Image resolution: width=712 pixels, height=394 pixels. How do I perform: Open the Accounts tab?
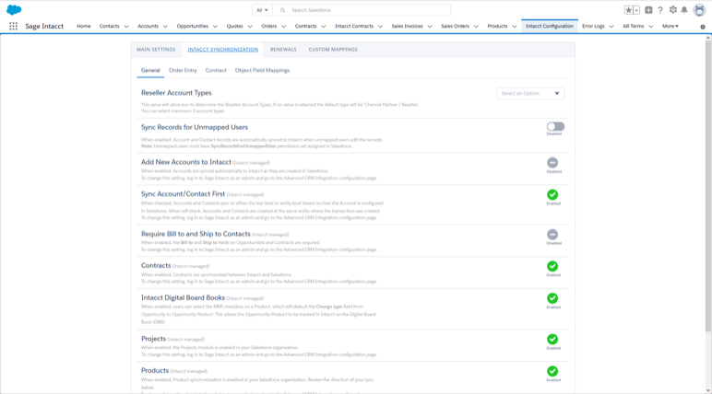148,27
